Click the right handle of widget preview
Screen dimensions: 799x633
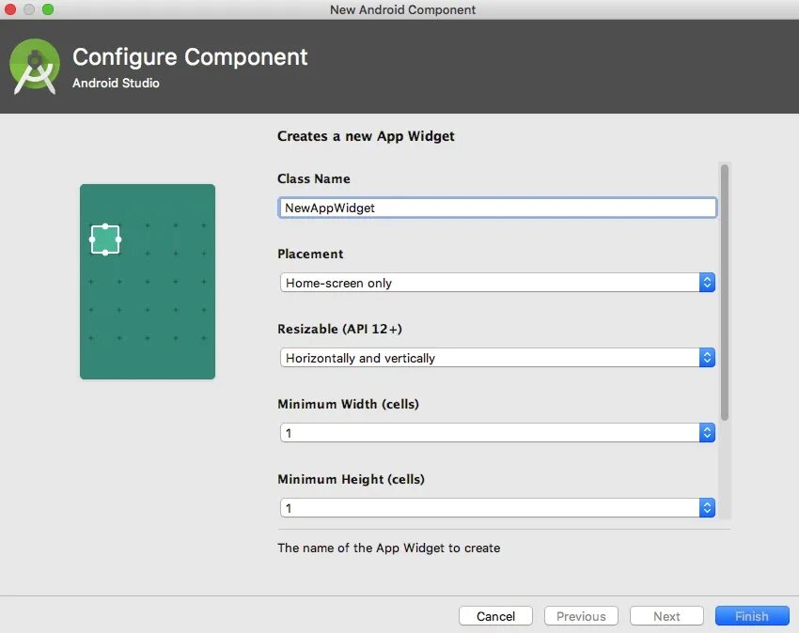(x=119, y=239)
